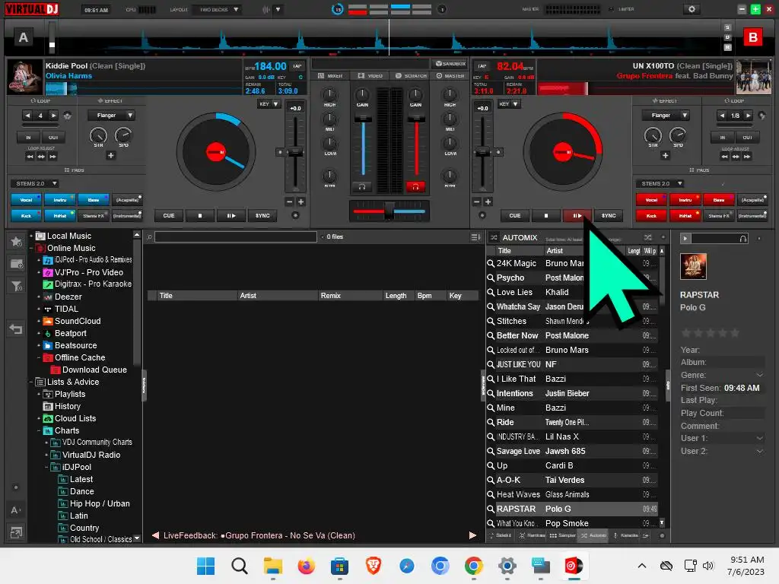Stop deck A playback
779x584 pixels.
tap(200, 215)
